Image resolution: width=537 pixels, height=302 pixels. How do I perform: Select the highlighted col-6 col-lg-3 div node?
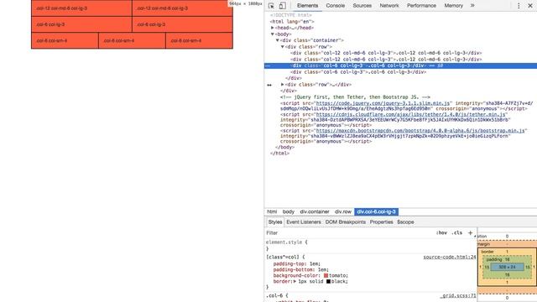400,65
